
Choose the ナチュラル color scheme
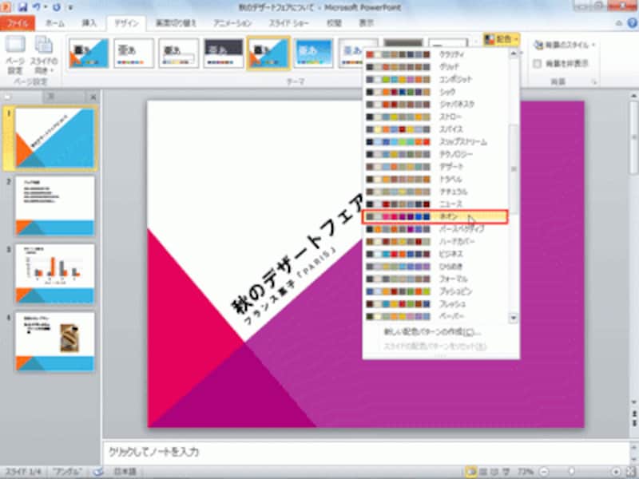pos(435,192)
